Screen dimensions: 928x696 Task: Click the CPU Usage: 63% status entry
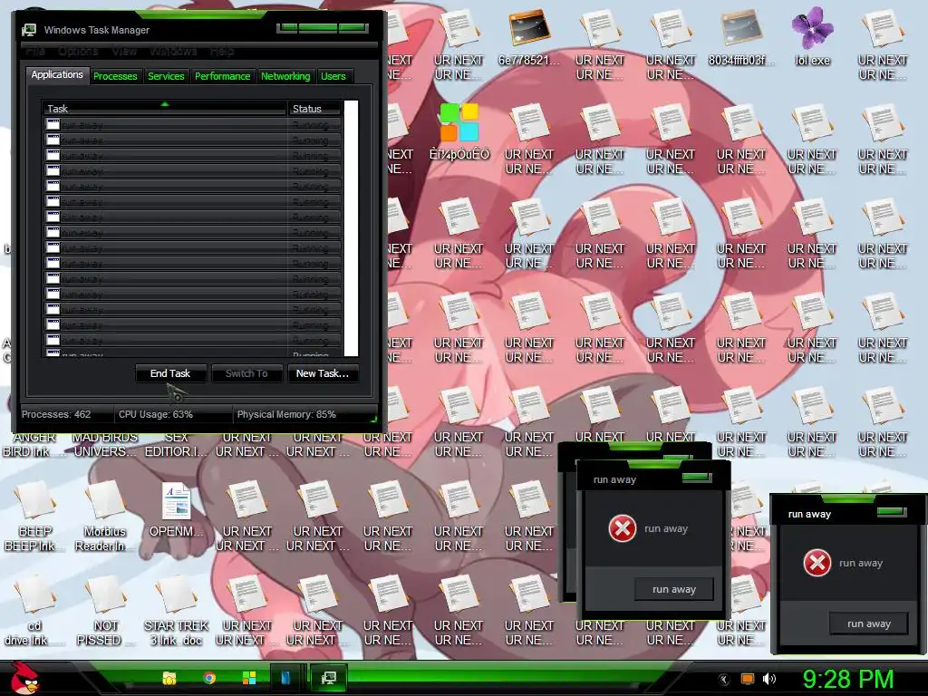pyautogui.click(x=156, y=414)
